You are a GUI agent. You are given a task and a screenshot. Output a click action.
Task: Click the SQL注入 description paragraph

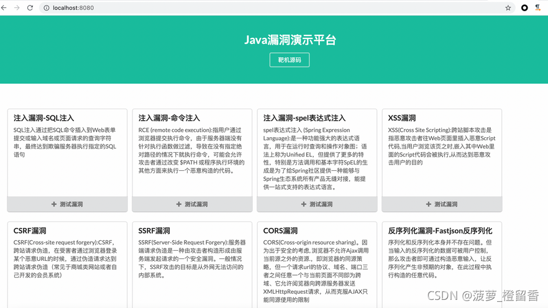tap(65, 142)
